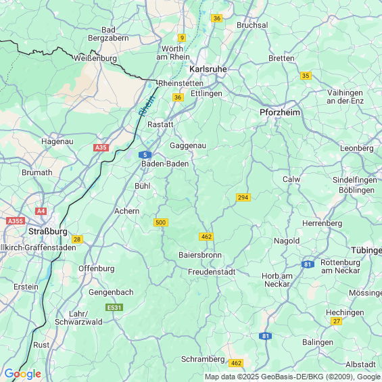Click the A35 red highway shield
Screen dimensions: 382x382
pos(101,147)
